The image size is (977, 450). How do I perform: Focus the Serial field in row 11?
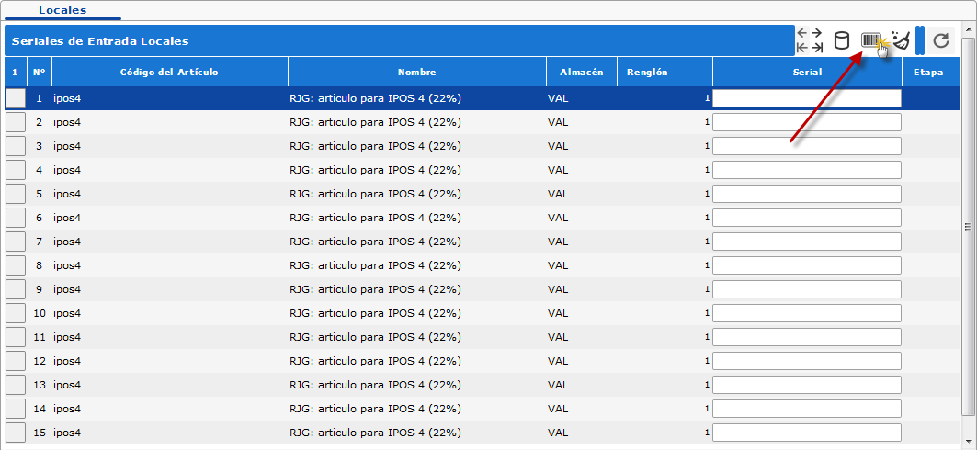click(x=807, y=337)
